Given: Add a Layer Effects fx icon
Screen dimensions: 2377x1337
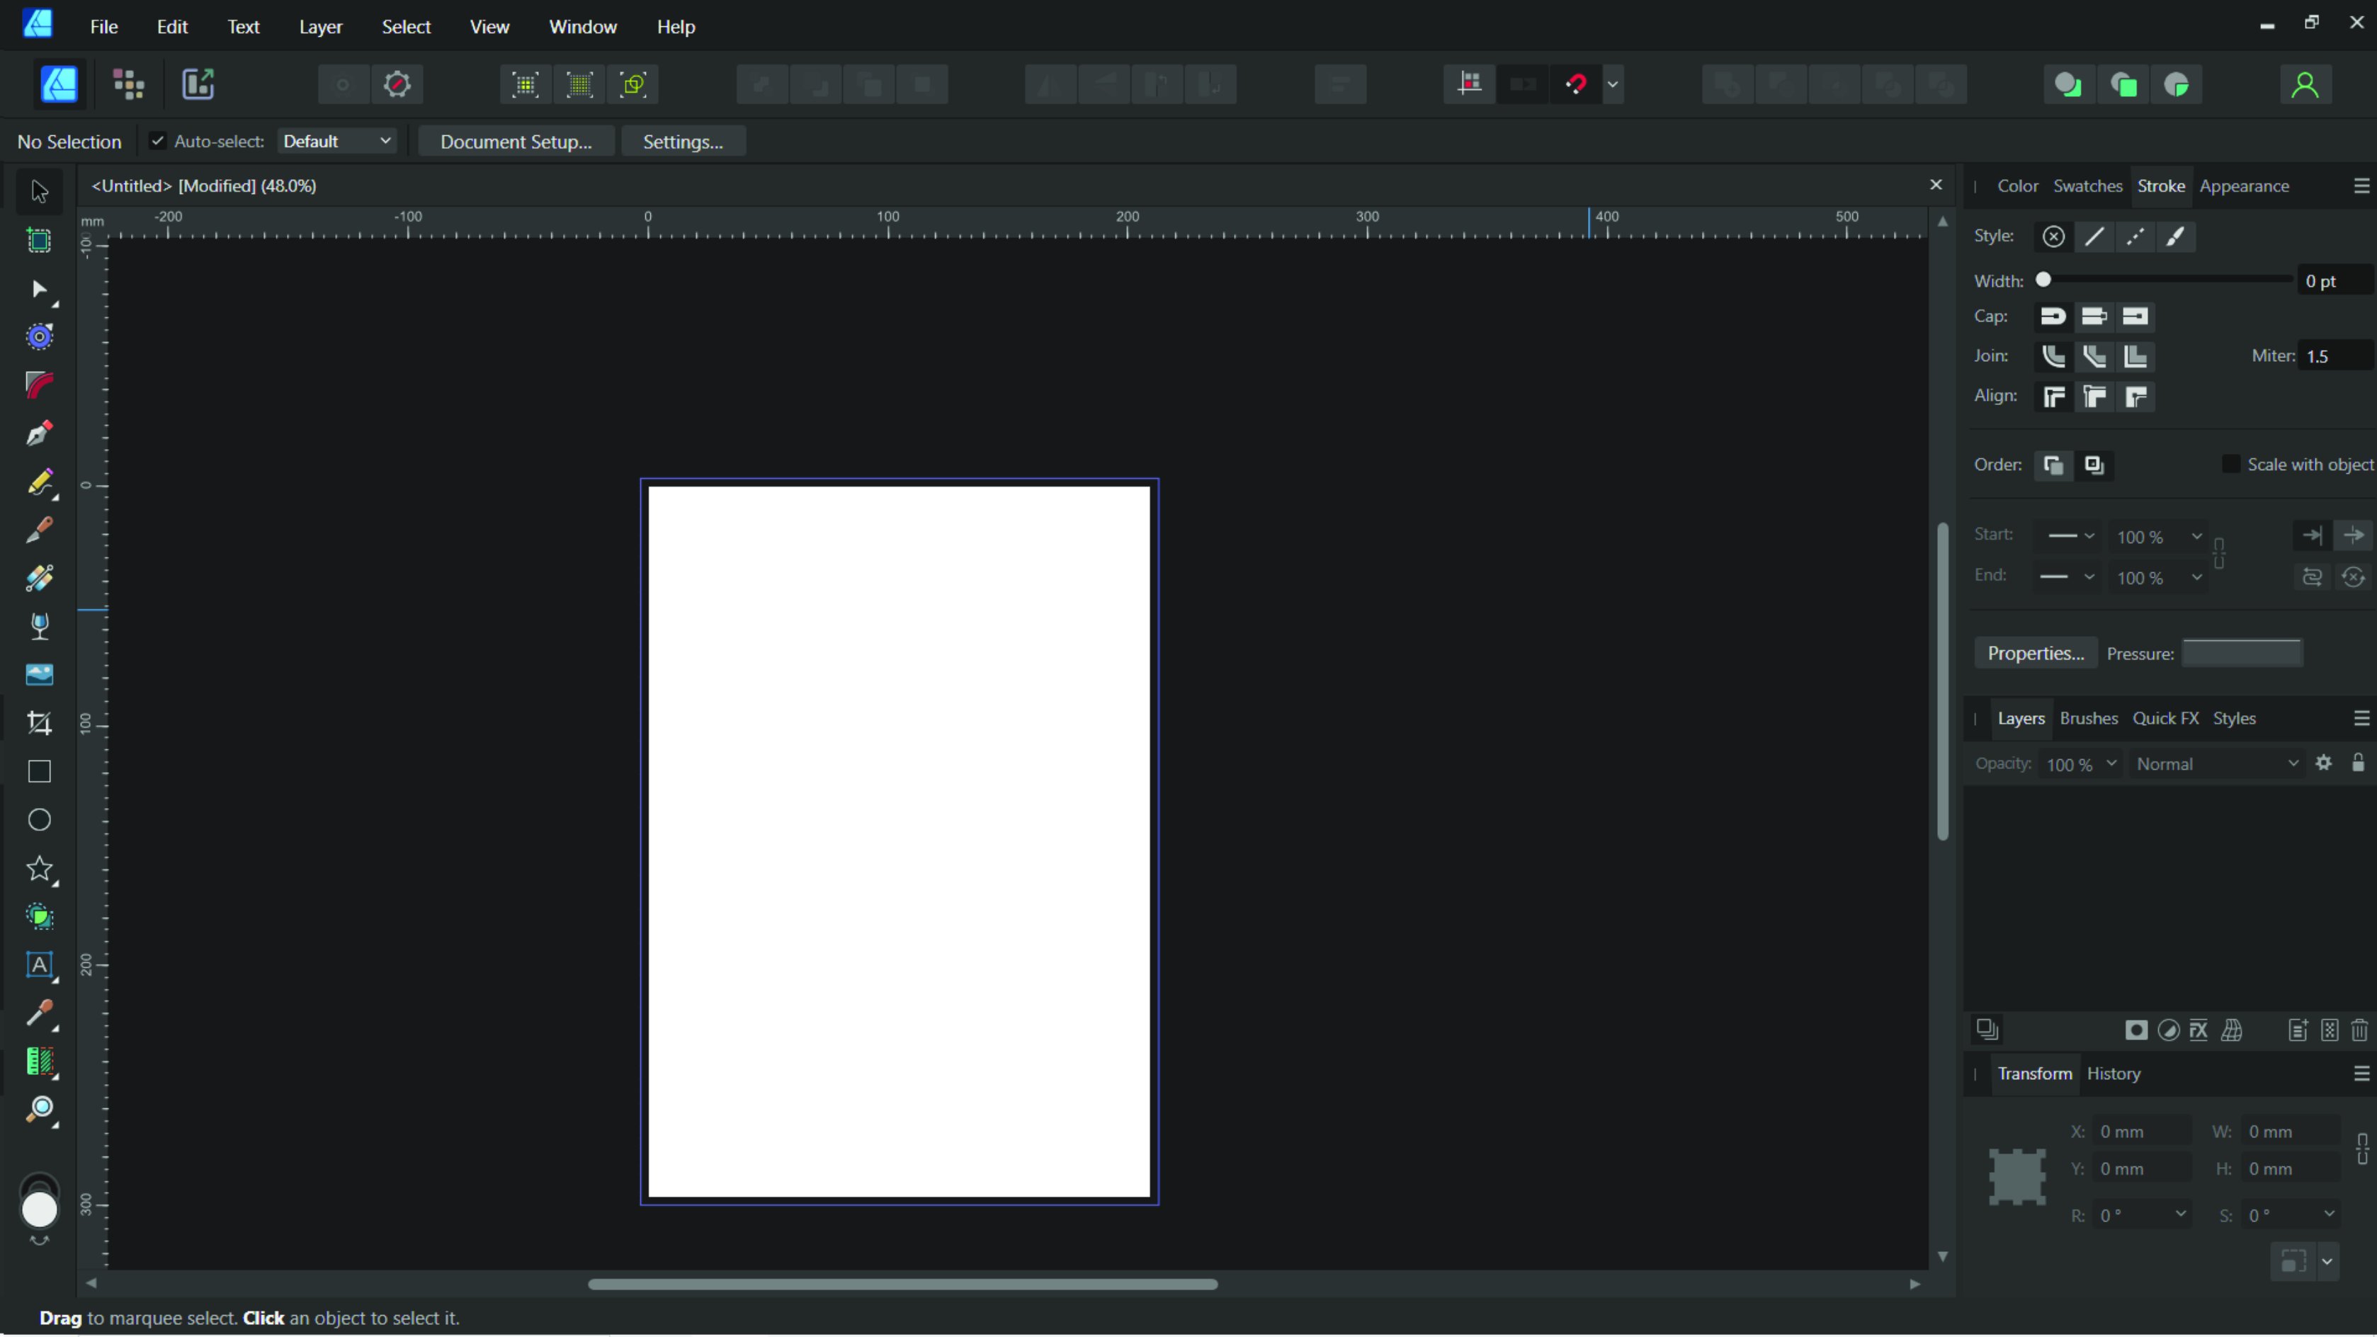Looking at the screenshot, I should 2199,1030.
